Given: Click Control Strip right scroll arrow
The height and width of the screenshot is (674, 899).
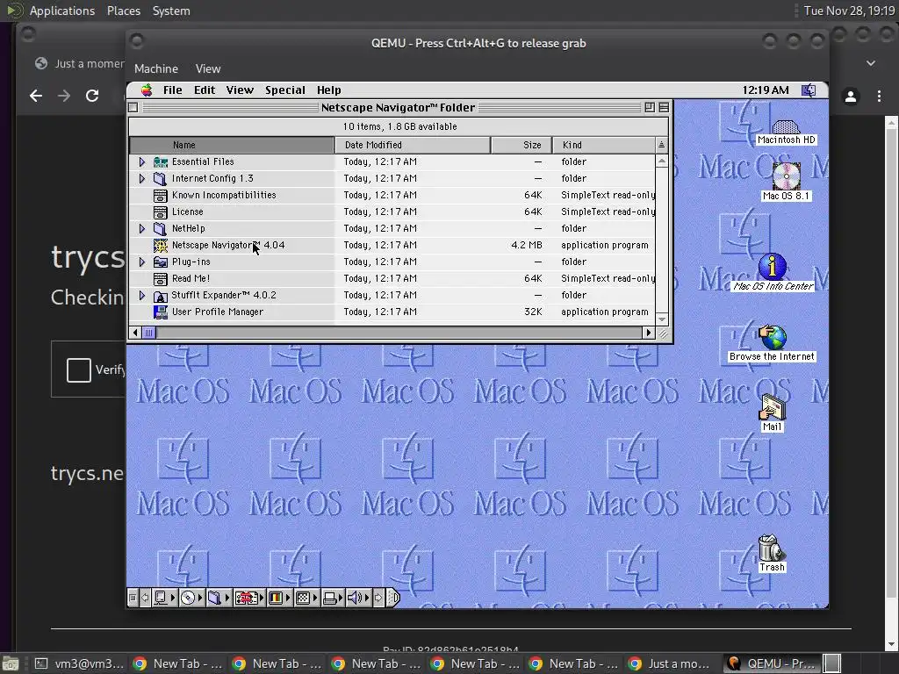Looking at the screenshot, I should [x=378, y=598].
